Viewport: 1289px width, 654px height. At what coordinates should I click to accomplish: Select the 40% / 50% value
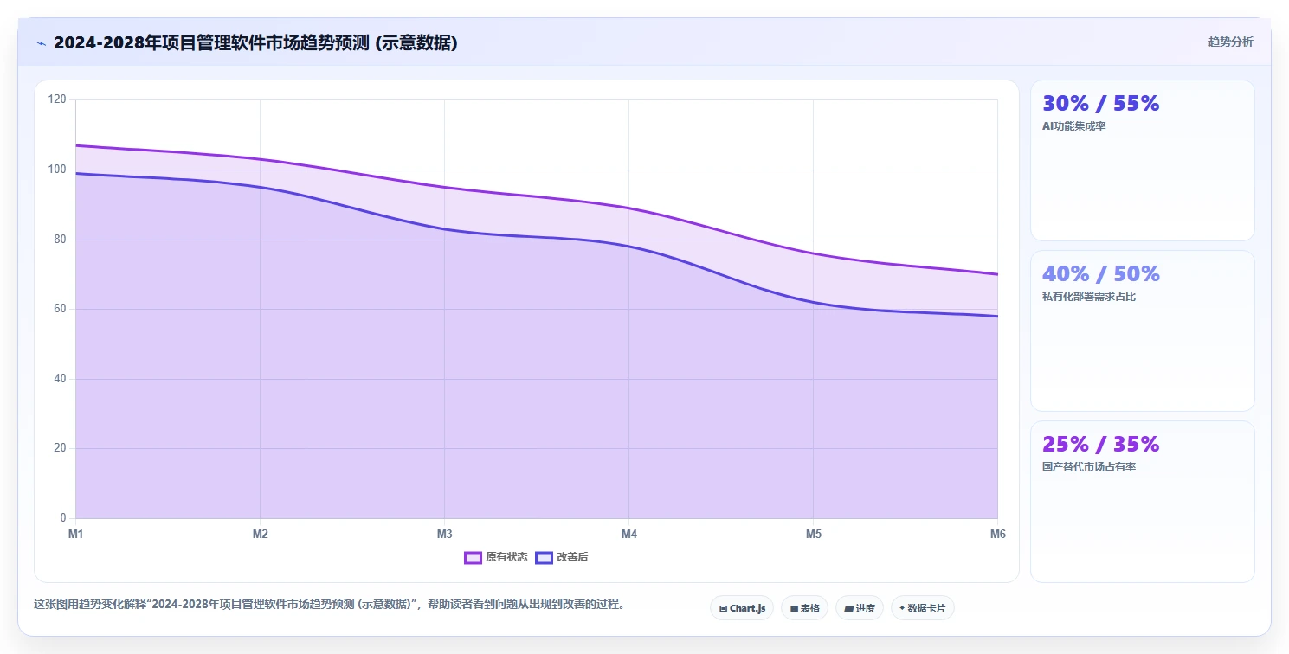[x=1101, y=273]
